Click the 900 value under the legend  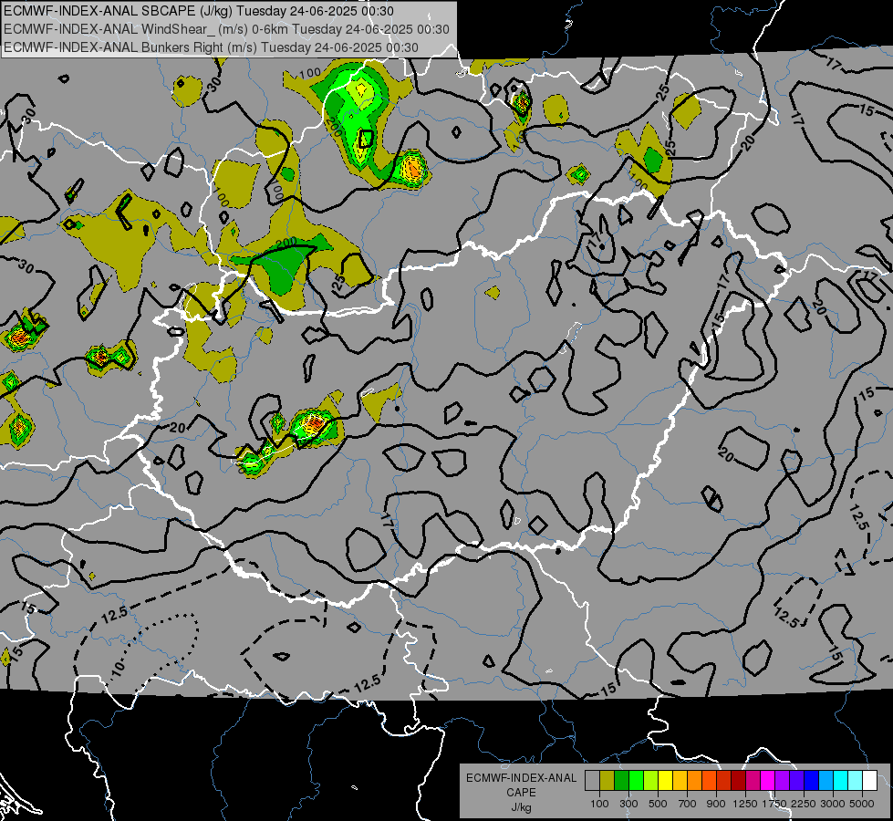(716, 804)
